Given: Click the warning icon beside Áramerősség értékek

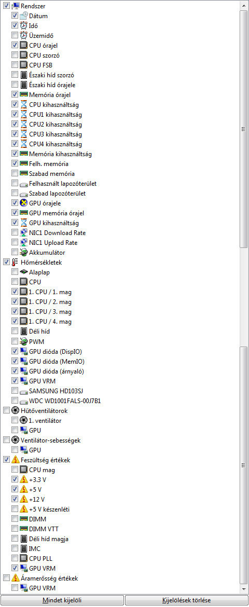Looking at the screenshot, I should pyautogui.click(x=15, y=578).
